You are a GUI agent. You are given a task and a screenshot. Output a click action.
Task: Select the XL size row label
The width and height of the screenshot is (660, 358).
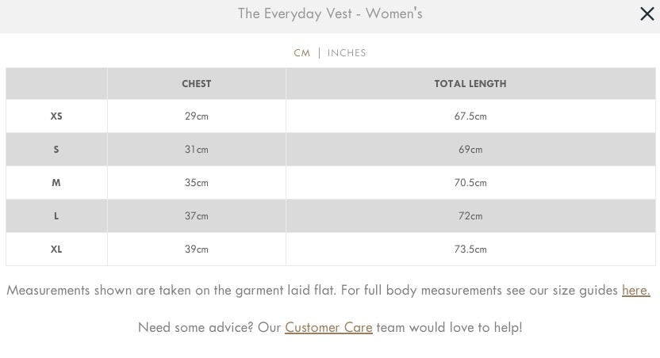(56, 249)
